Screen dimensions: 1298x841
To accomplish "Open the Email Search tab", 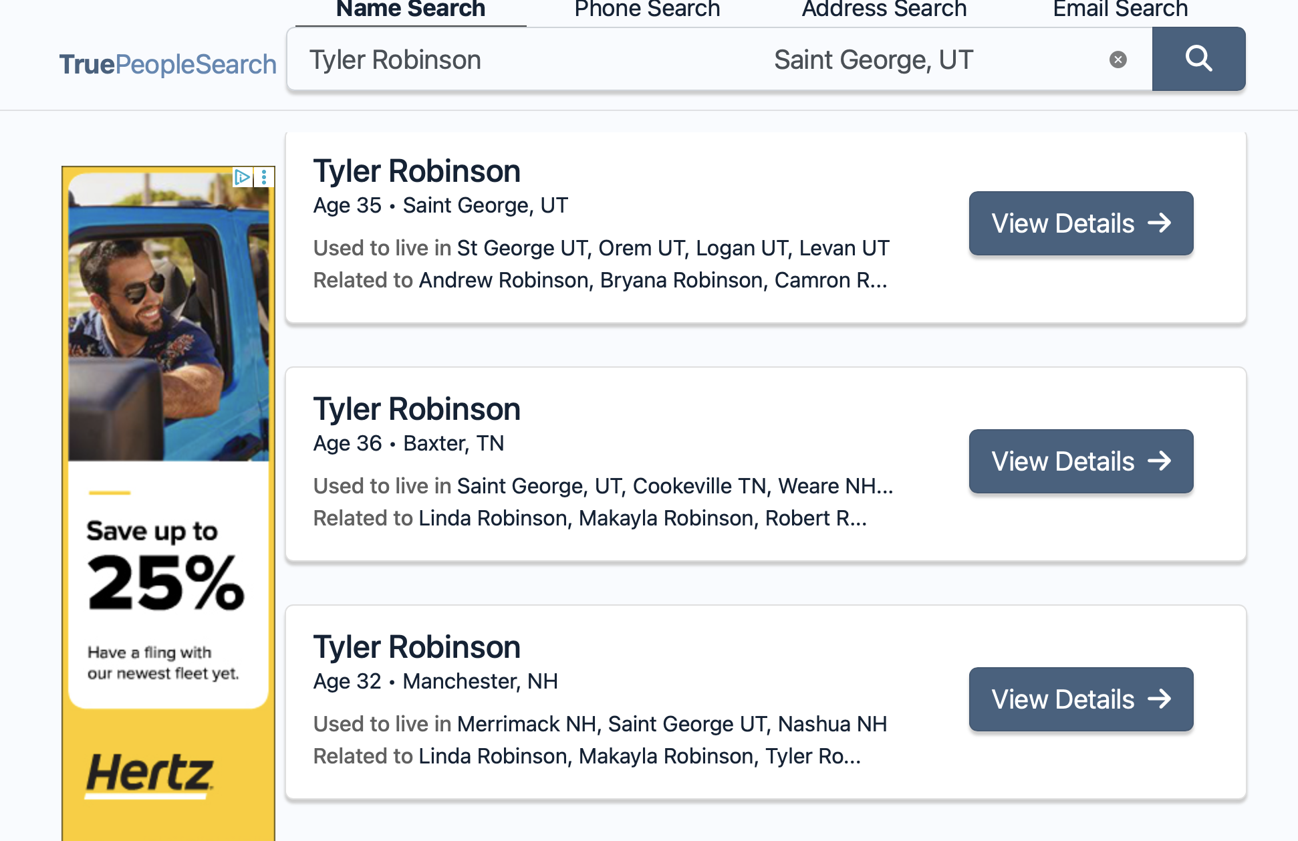I will click(x=1120, y=9).
